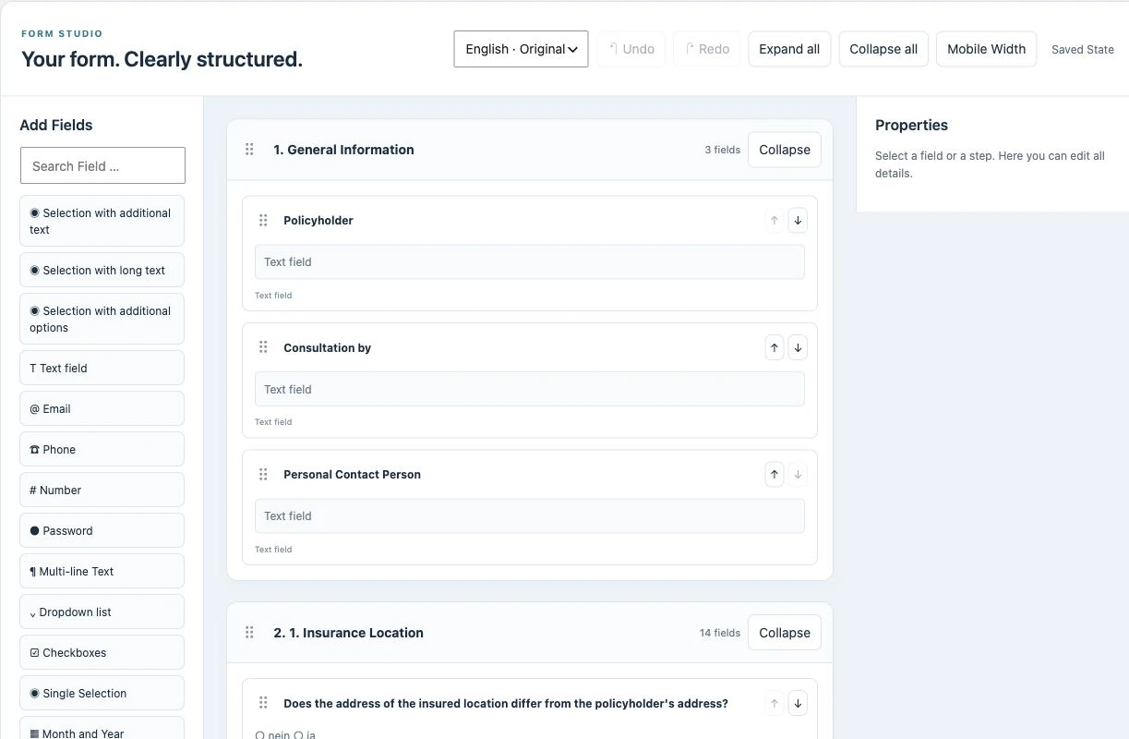Click drag handle beside Policyholder field

[263, 221]
